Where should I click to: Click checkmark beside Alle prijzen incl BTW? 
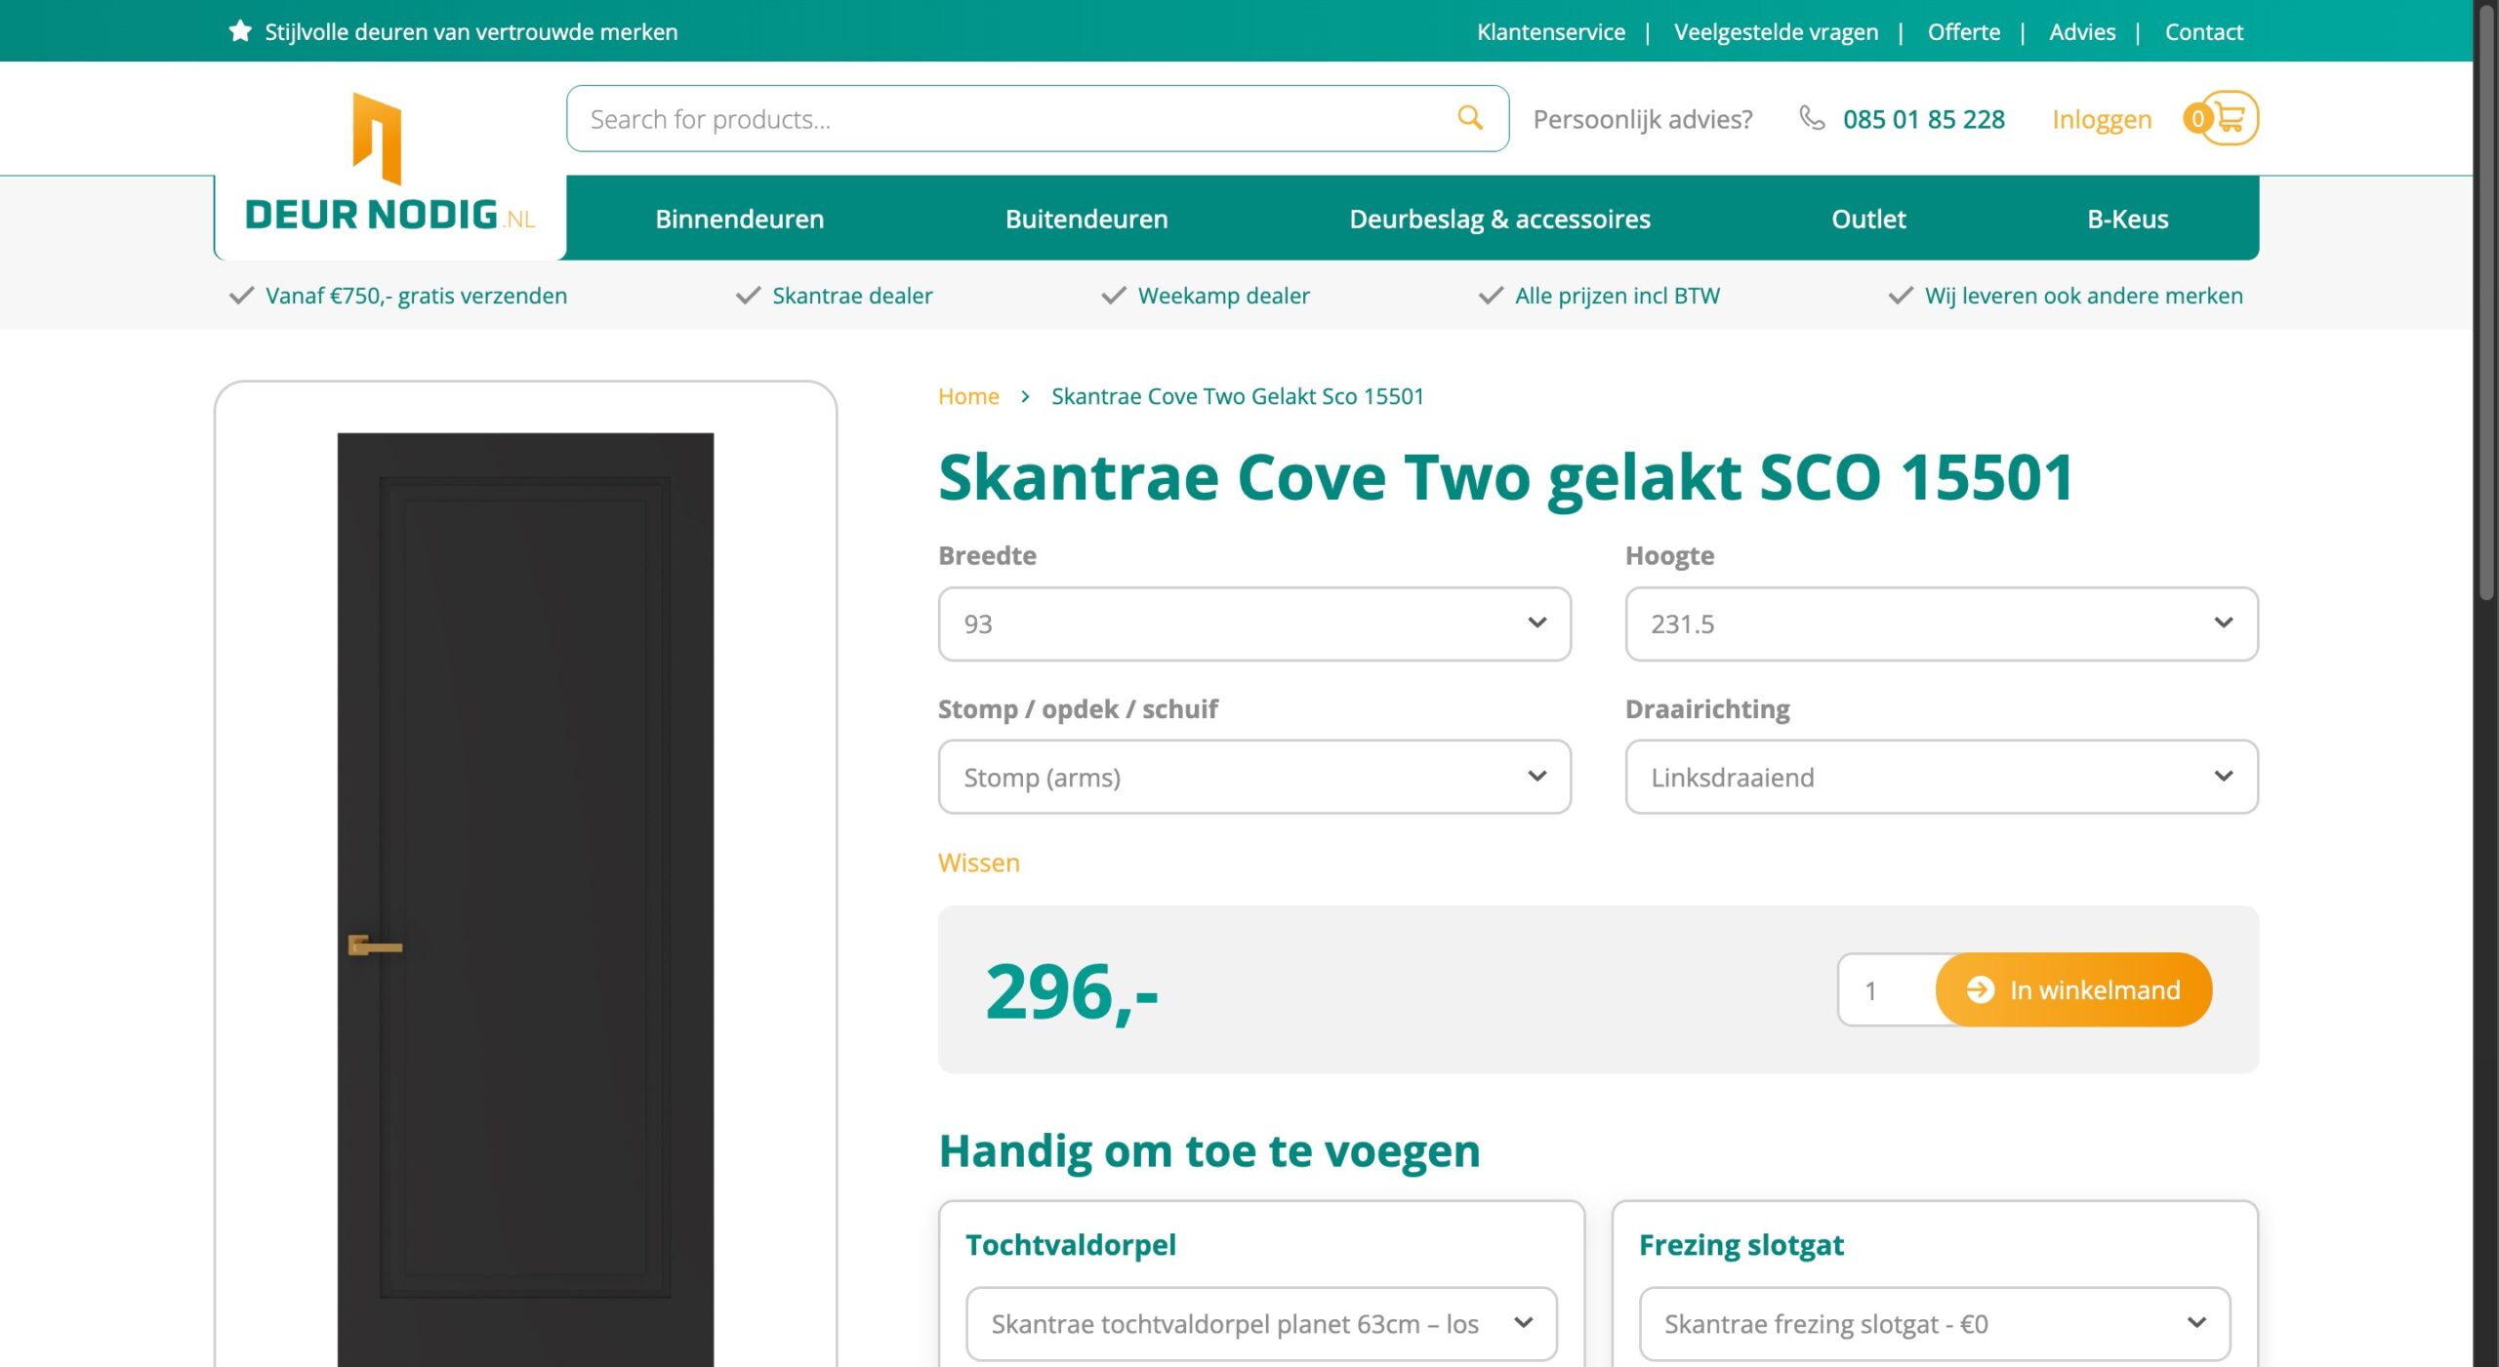[1491, 296]
